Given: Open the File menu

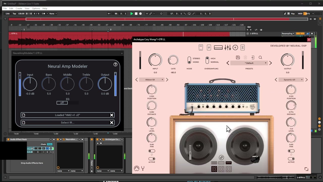Looking at the screenshot, I should coord(5,8).
